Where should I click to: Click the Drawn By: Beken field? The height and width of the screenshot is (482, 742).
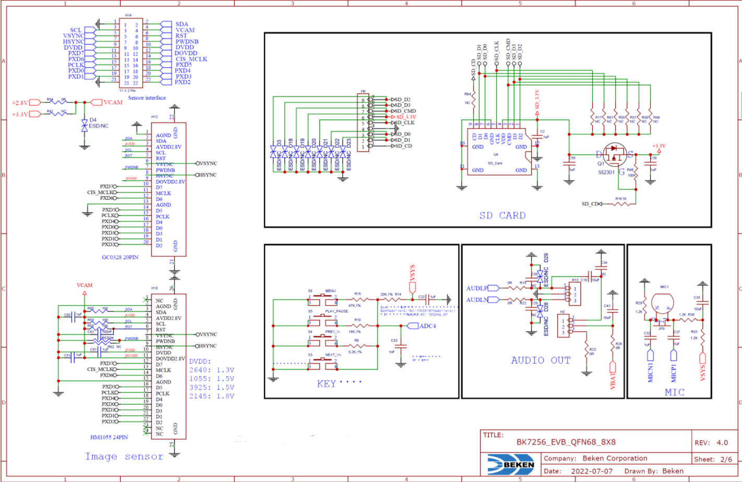(x=654, y=471)
